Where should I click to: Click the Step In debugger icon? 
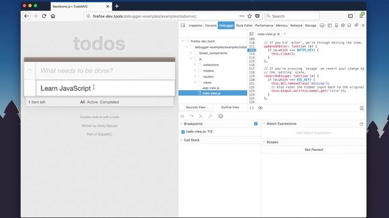point(201,116)
